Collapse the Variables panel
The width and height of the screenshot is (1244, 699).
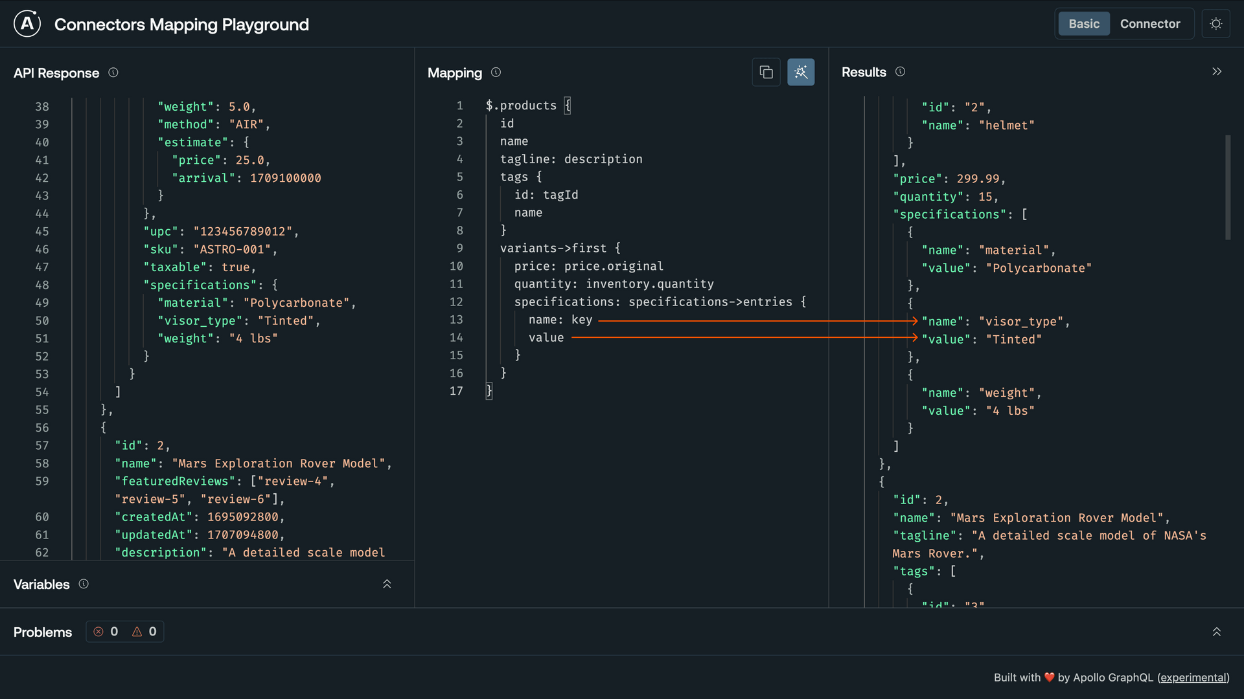387,584
